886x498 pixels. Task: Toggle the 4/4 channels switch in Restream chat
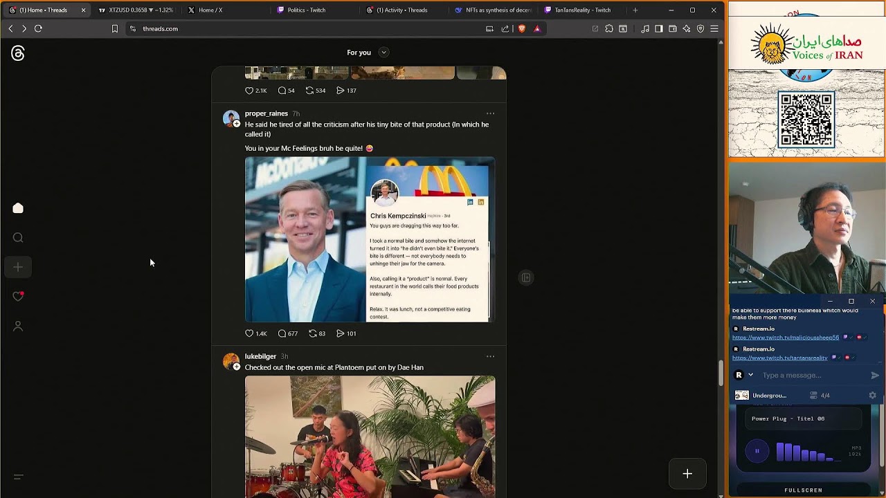pyautogui.click(x=820, y=396)
